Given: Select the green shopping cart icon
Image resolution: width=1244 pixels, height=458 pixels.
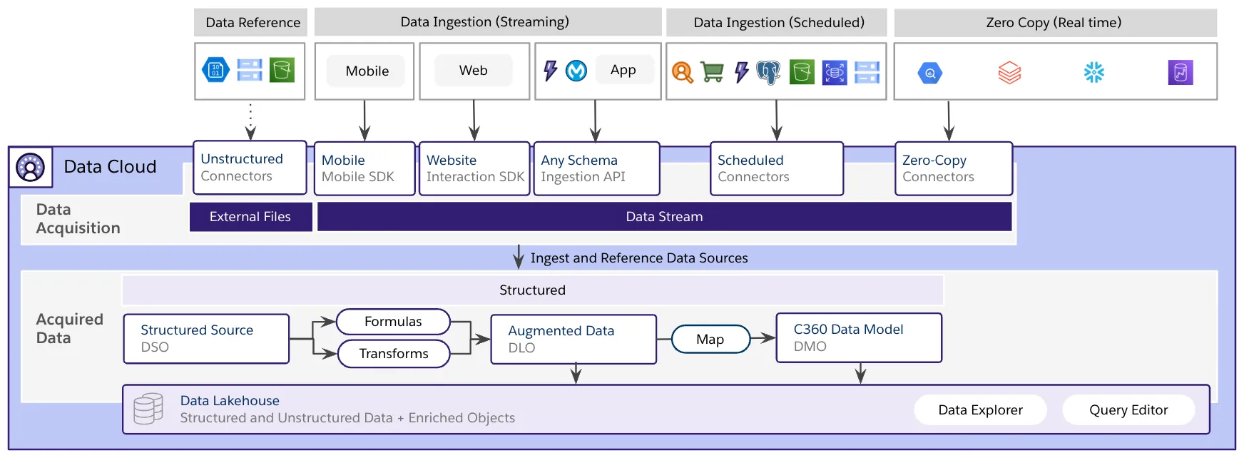Looking at the screenshot, I should pyautogui.click(x=712, y=72).
